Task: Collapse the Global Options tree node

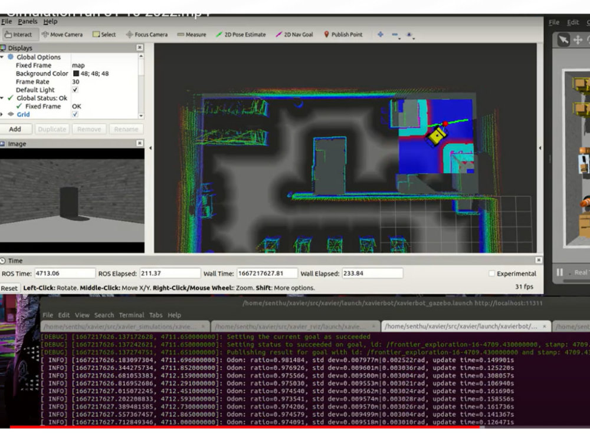Action: 2,57
